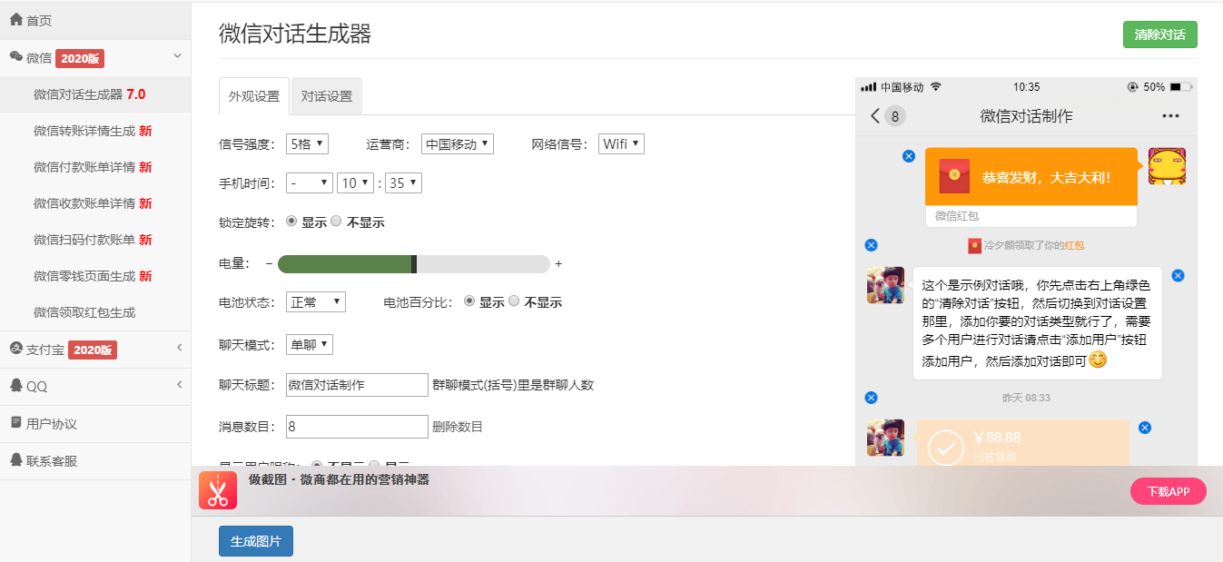Open 微信收款账单详情 in the sidebar
Screen dimensions: 1223x562
pos(95,203)
